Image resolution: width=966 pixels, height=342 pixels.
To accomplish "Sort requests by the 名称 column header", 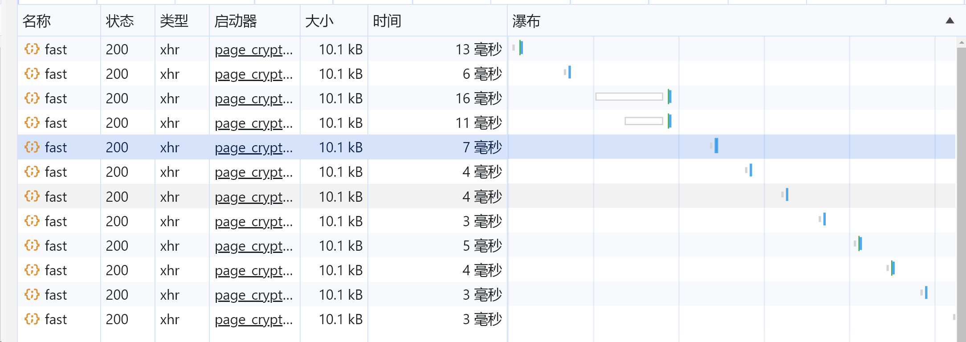I will 37,21.
